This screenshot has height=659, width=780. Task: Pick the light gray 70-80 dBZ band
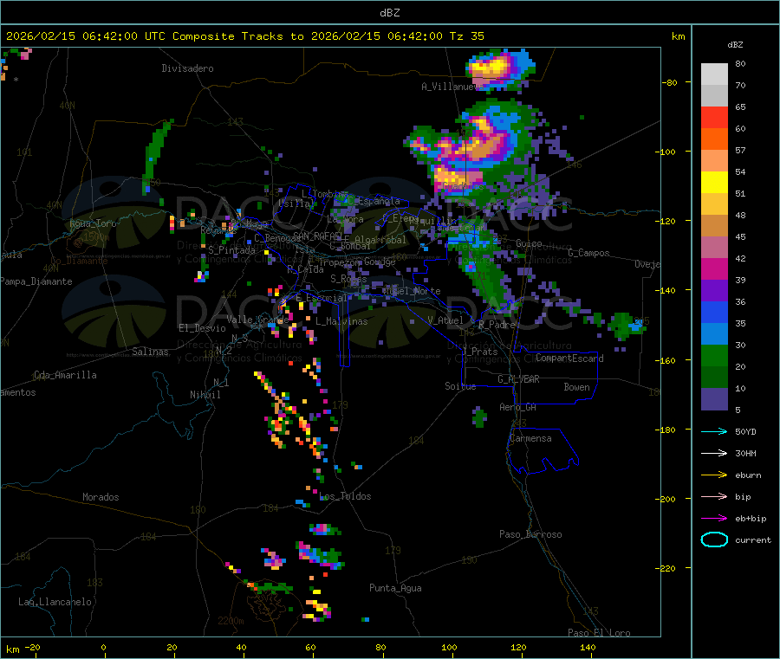[714, 74]
